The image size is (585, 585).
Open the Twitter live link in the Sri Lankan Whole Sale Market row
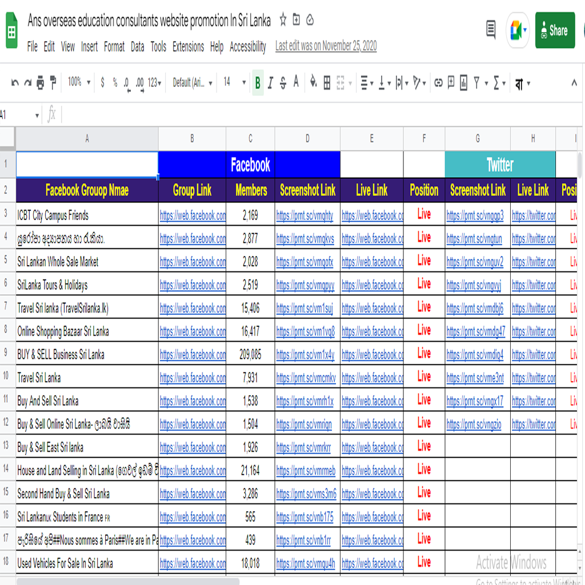pos(534,262)
